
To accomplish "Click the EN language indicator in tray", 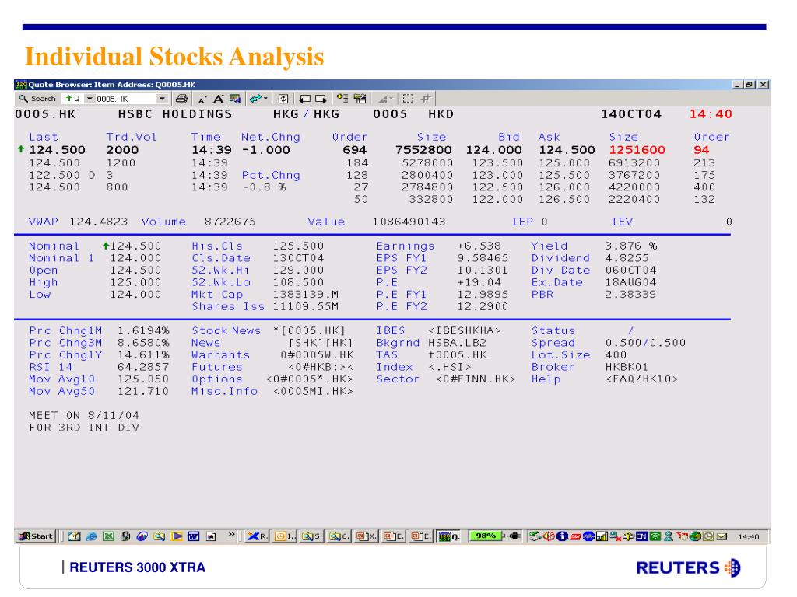I will (641, 536).
